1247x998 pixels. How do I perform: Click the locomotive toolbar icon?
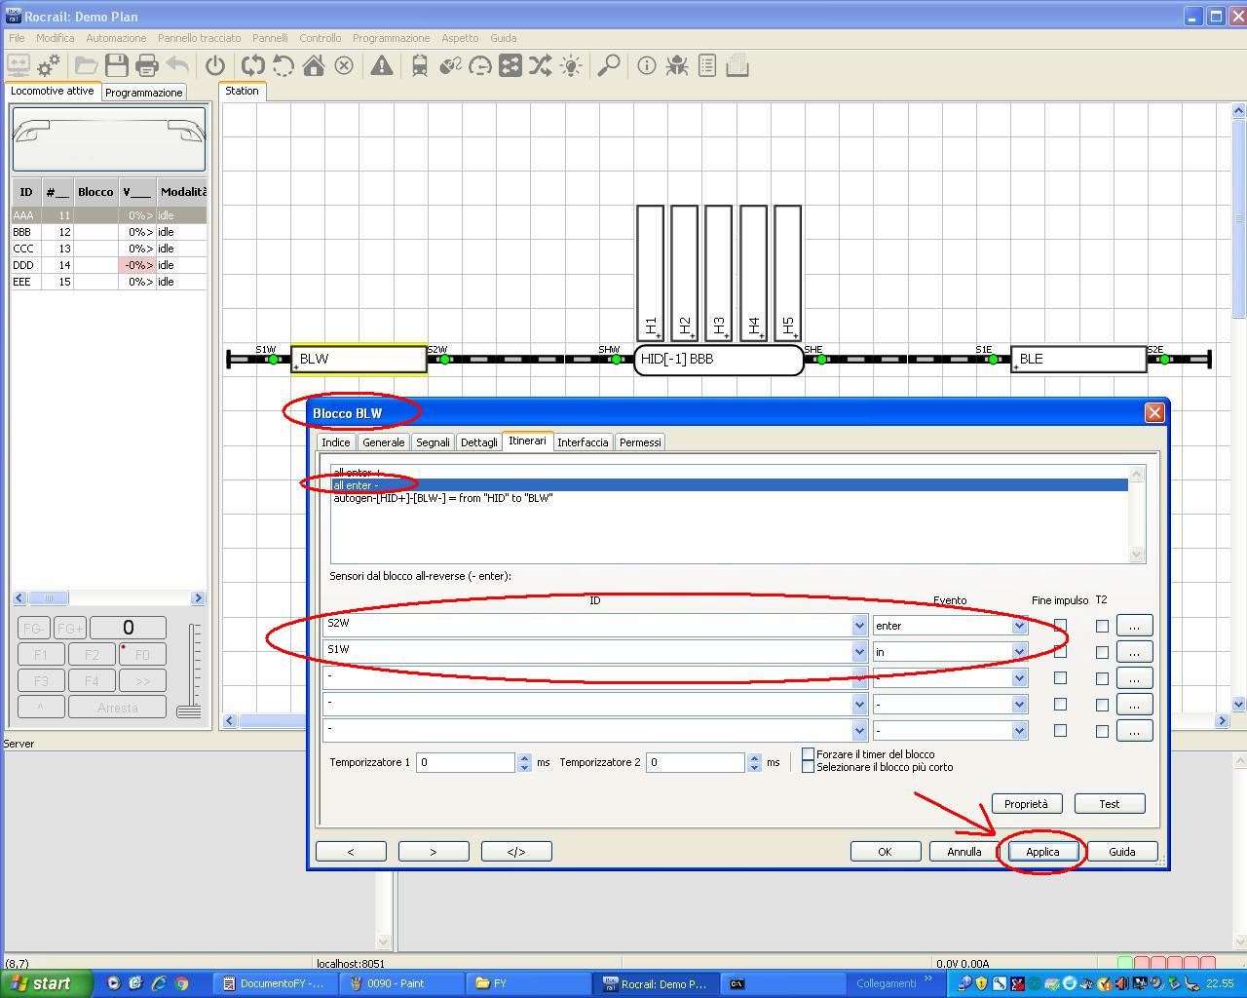click(420, 65)
